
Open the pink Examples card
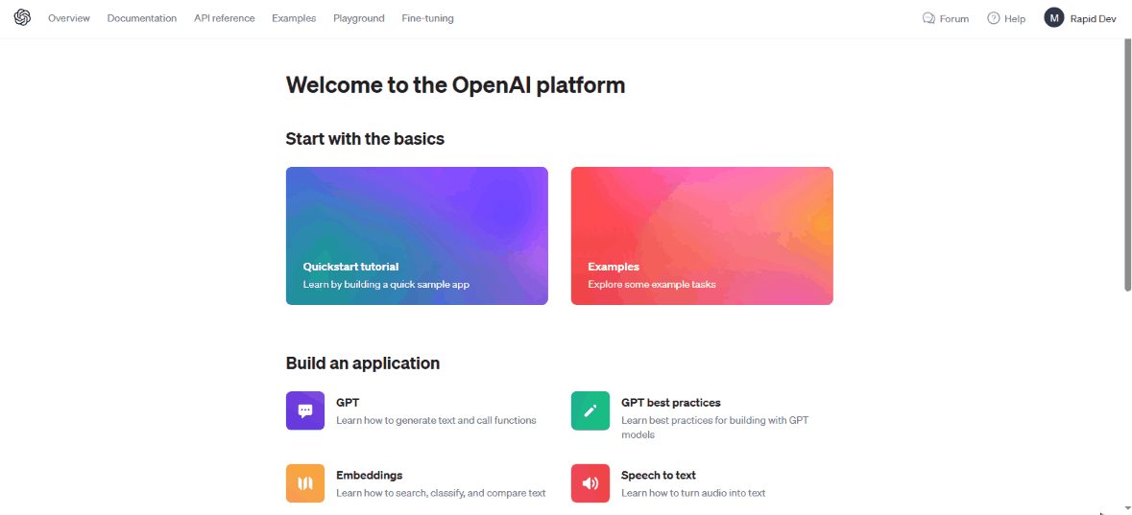coord(702,236)
